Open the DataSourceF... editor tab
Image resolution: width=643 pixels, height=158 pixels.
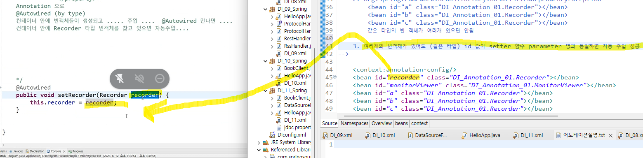(x=427, y=135)
